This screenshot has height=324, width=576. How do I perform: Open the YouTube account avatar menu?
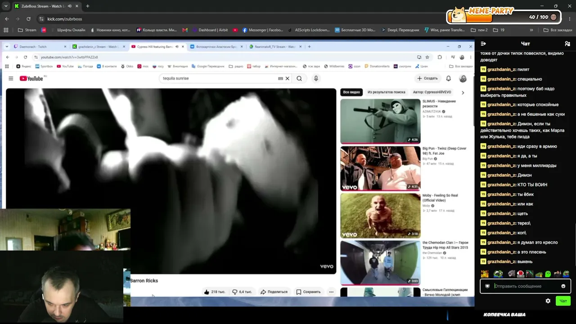click(463, 78)
